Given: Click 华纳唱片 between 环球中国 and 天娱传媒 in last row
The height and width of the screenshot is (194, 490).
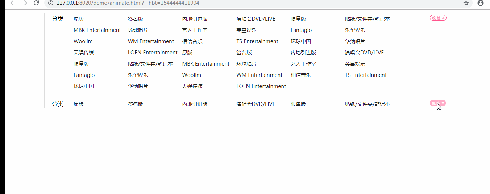Looking at the screenshot, I should pos(138,86).
